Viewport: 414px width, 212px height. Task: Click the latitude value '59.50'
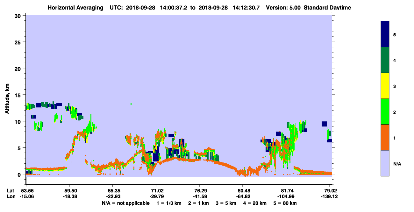click(x=69, y=191)
